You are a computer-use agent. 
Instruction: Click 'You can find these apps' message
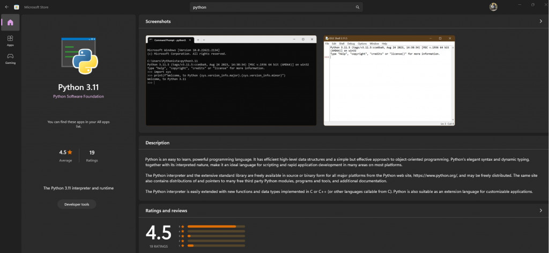point(78,124)
